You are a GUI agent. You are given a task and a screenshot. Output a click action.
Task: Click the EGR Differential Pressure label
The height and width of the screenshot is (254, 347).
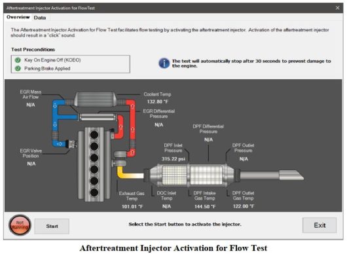[x=158, y=113]
